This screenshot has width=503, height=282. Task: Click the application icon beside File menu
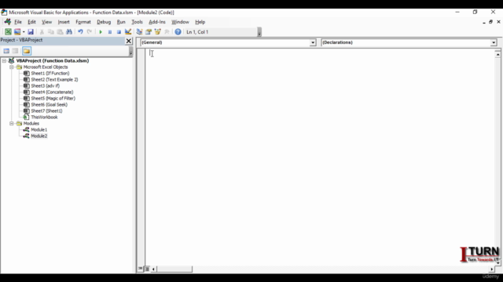(7, 22)
